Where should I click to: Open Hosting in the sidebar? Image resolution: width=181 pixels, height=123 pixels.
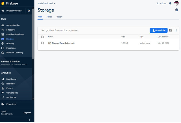coord(10,44)
